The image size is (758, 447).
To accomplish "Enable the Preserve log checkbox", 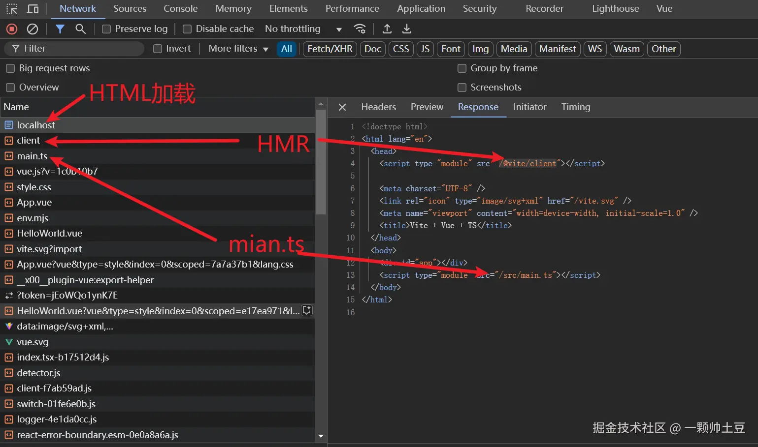I will [x=106, y=29].
